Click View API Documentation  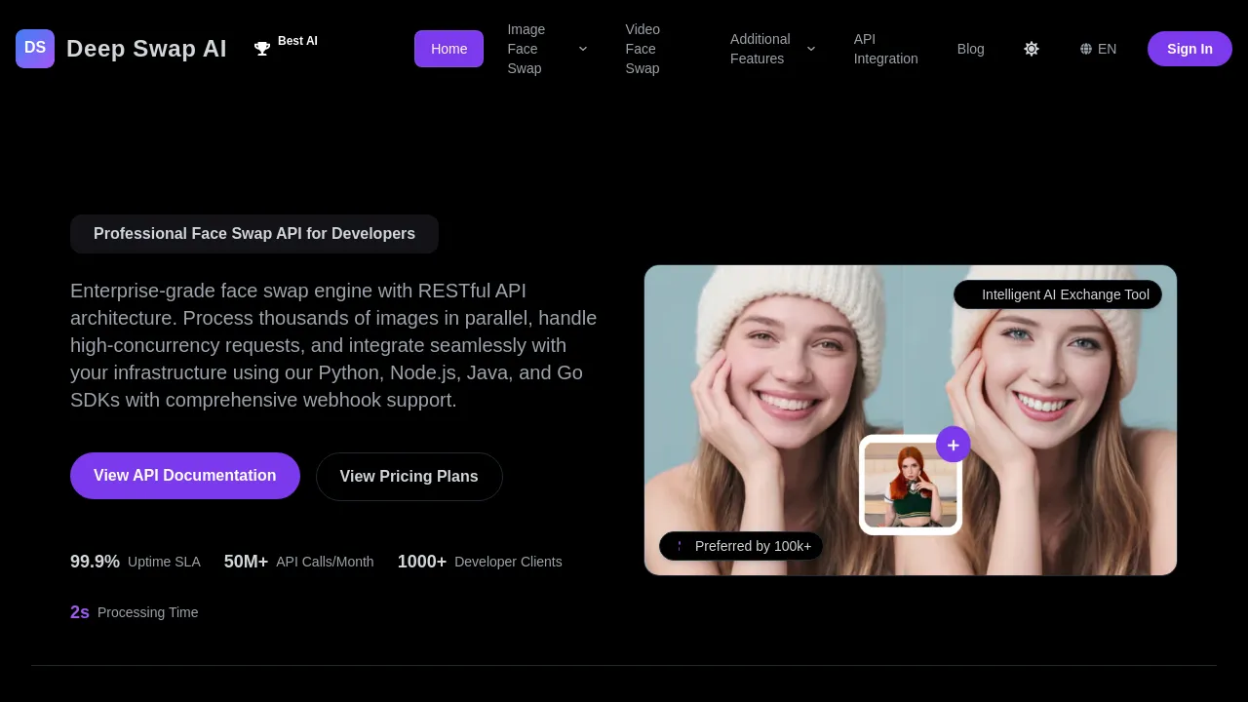[184, 476]
